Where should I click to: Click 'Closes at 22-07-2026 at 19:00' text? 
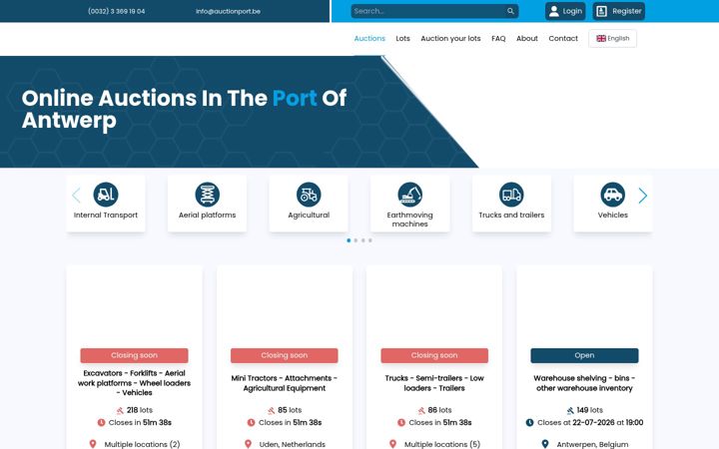pos(590,422)
